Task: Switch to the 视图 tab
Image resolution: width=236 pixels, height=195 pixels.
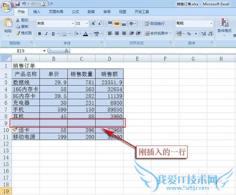Action: pos(123,12)
